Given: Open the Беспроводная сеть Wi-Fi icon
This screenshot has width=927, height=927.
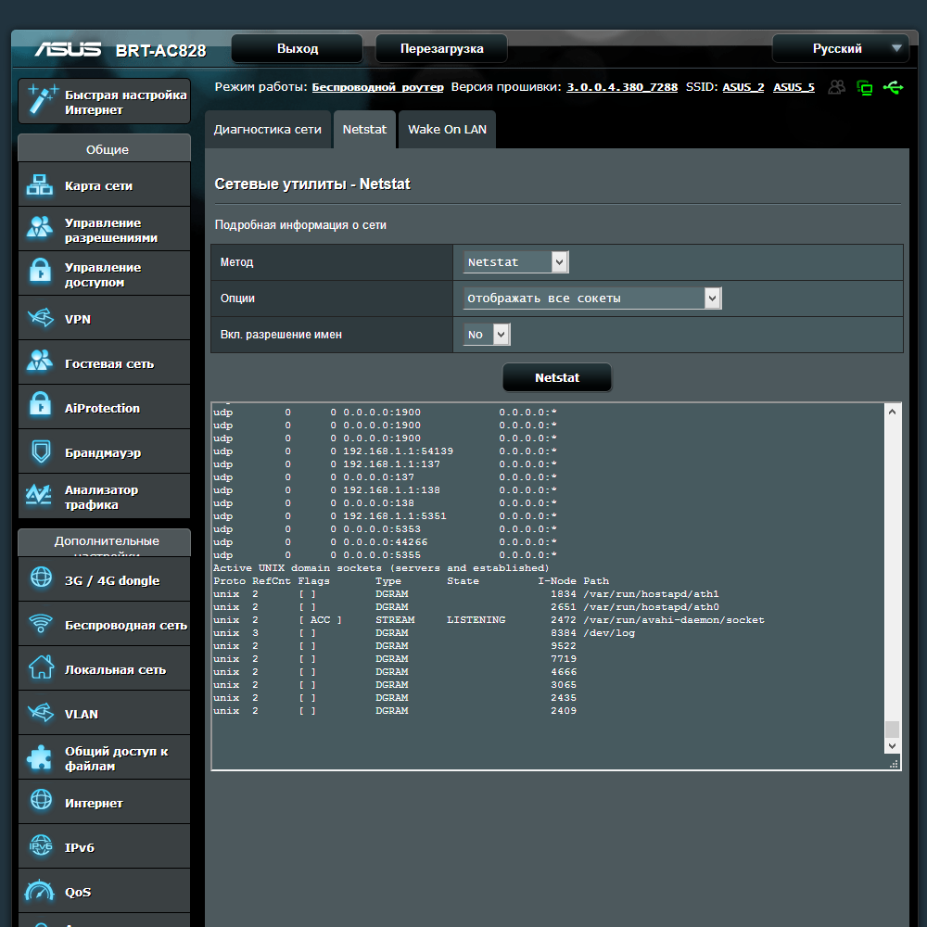Looking at the screenshot, I should coord(40,623).
